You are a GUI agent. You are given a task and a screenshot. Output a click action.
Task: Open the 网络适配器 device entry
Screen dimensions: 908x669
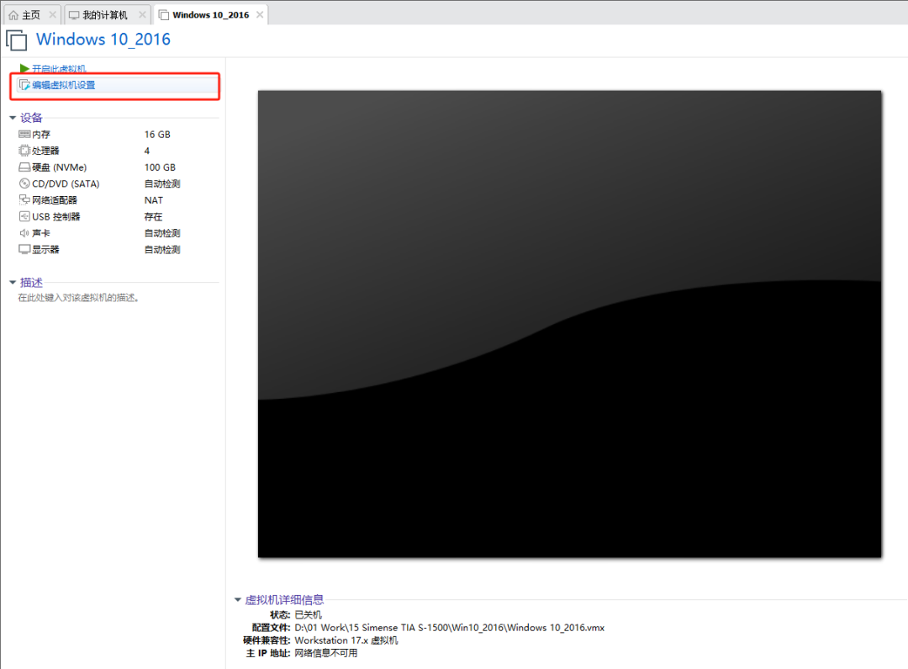point(55,200)
